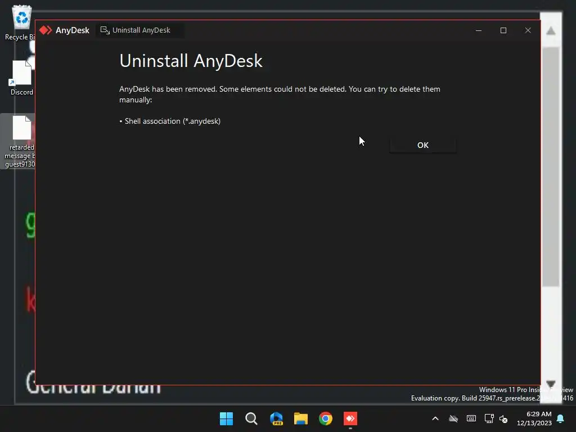Viewport: 576px width, 432px height.
Task: Open the clock showing 6:29 AM
Action: [x=534, y=418]
